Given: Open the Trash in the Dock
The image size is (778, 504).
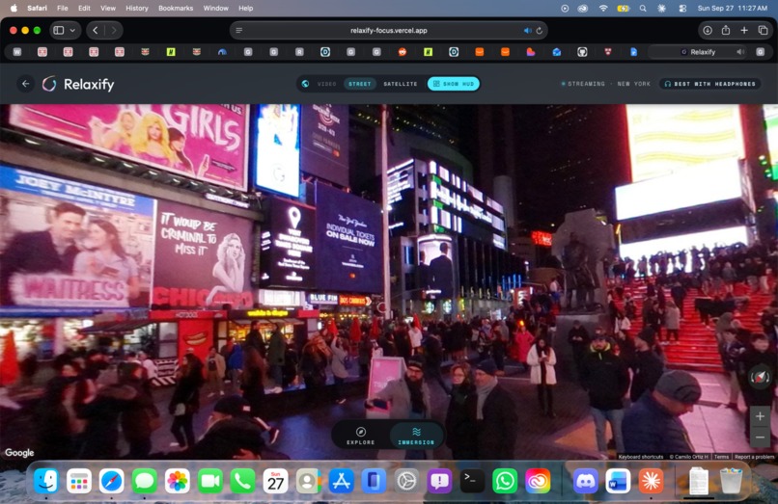Looking at the screenshot, I should [x=731, y=481].
